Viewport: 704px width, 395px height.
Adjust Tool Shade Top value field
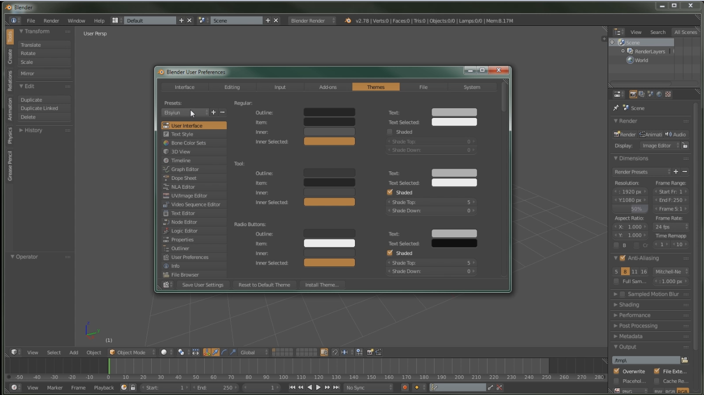(432, 202)
